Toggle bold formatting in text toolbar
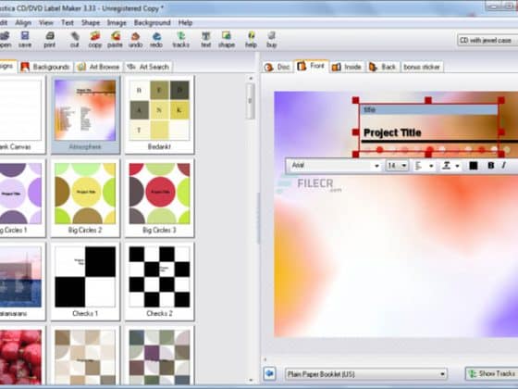 (491, 166)
